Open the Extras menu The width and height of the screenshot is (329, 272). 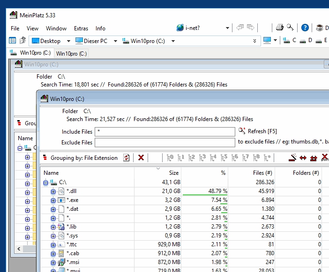click(81, 29)
